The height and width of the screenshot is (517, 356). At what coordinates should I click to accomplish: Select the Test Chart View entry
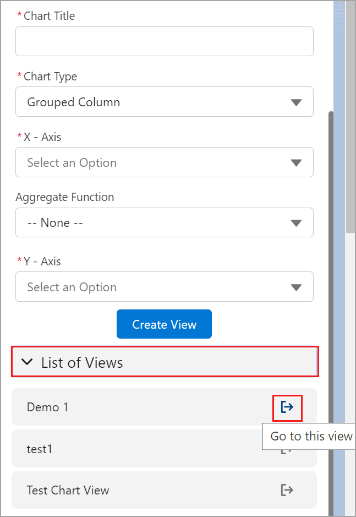click(x=68, y=490)
